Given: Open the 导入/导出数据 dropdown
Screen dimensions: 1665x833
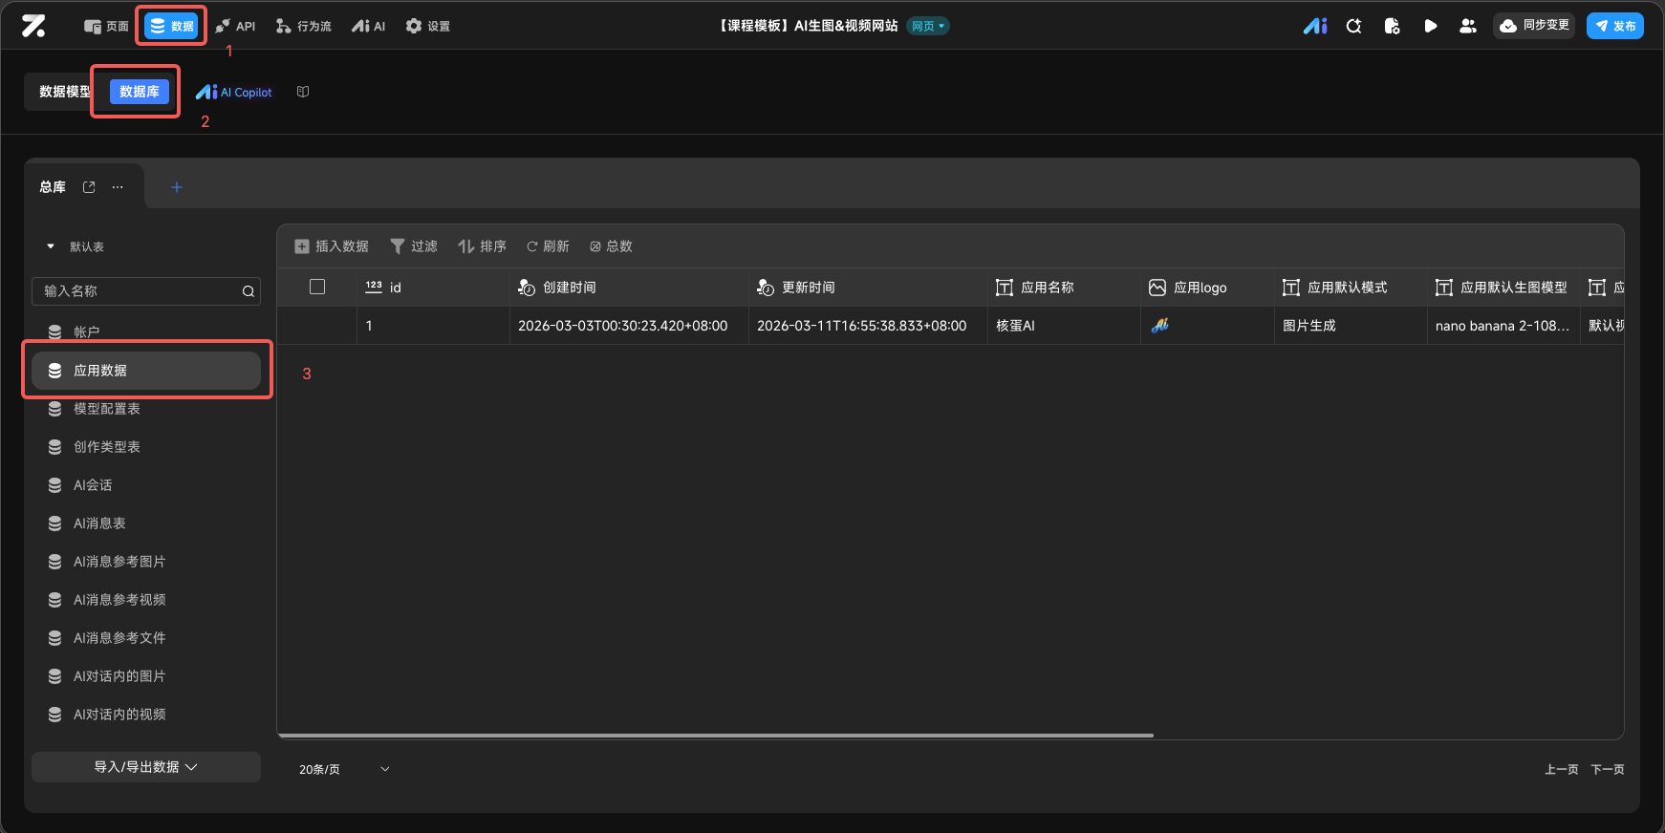Looking at the screenshot, I should click(146, 767).
